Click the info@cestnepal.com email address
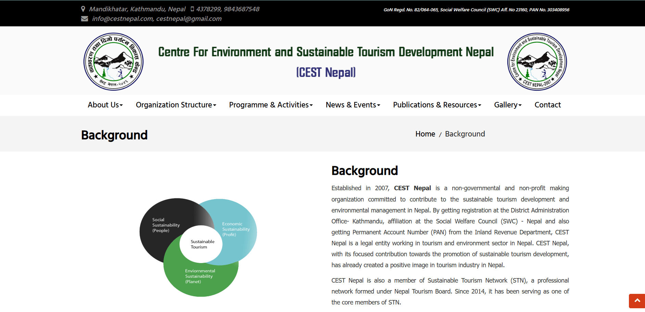The image size is (645, 312). 123,19
